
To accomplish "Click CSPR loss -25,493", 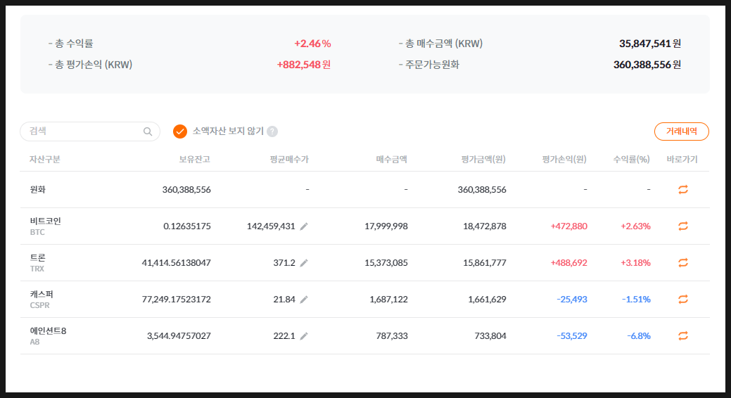I will pyautogui.click(x=572, y=299).
